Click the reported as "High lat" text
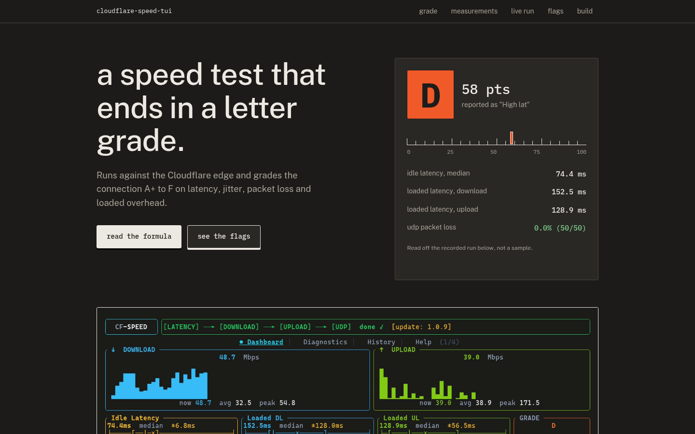The height and width of the screenshot is (434, 695). (495, 105)
